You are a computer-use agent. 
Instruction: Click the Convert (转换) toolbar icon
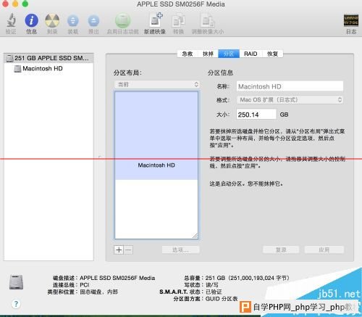(179, 21)
